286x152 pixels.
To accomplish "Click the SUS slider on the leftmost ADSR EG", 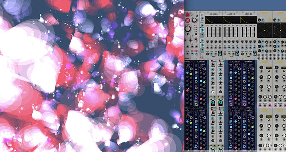I will (x=216, y=32).
